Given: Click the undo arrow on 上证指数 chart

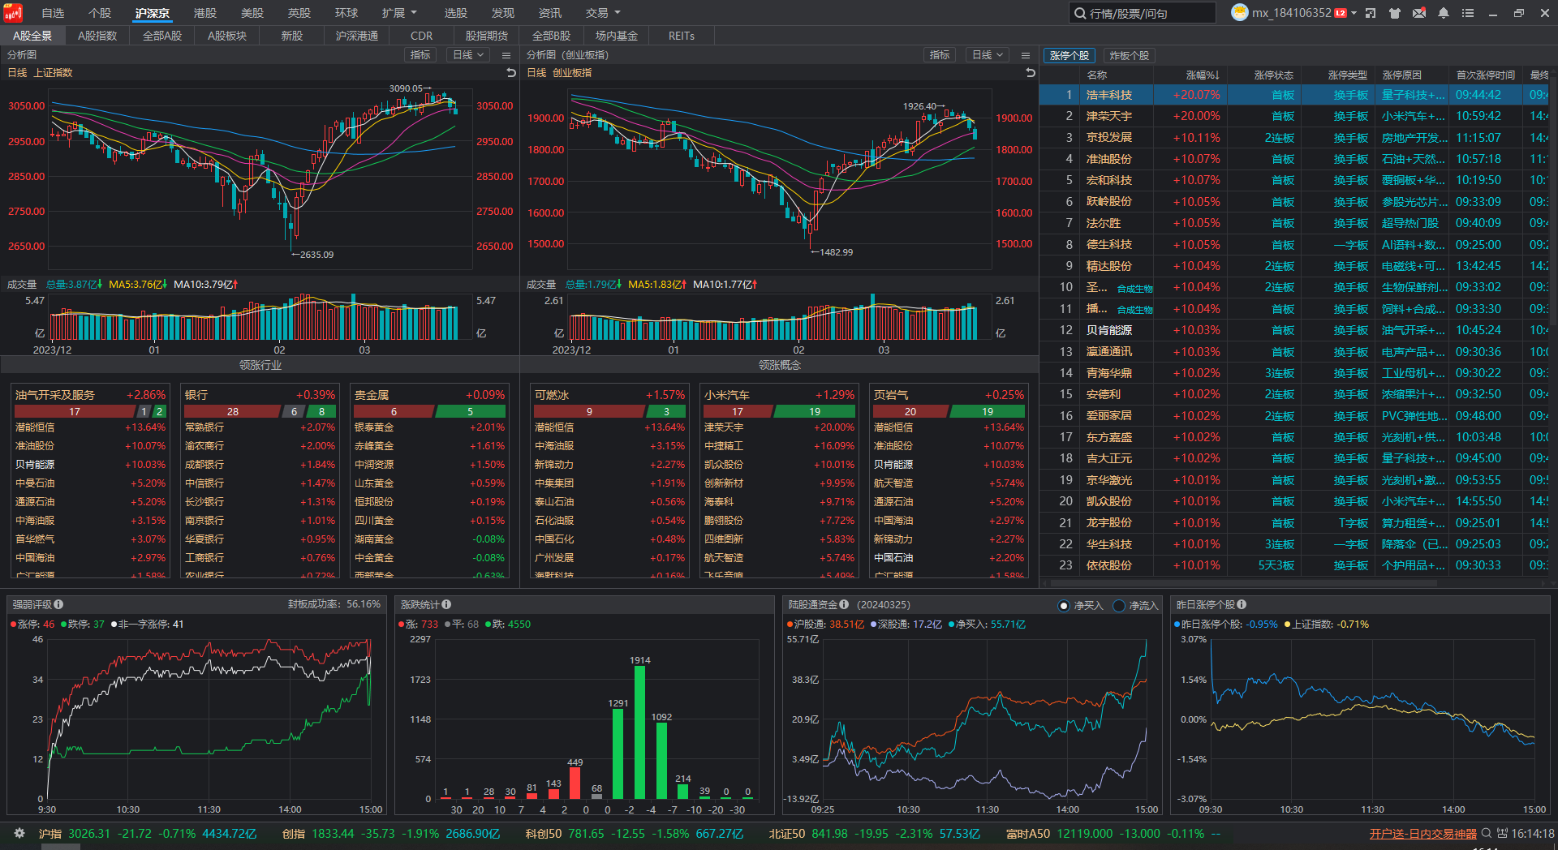Looking at the screenshot, I should [511, 73].
